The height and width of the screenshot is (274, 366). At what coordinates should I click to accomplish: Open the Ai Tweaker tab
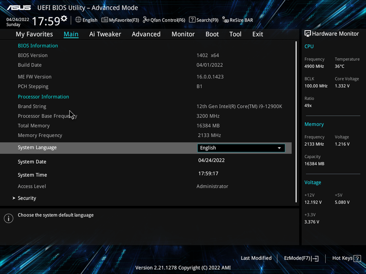point(105,34)
